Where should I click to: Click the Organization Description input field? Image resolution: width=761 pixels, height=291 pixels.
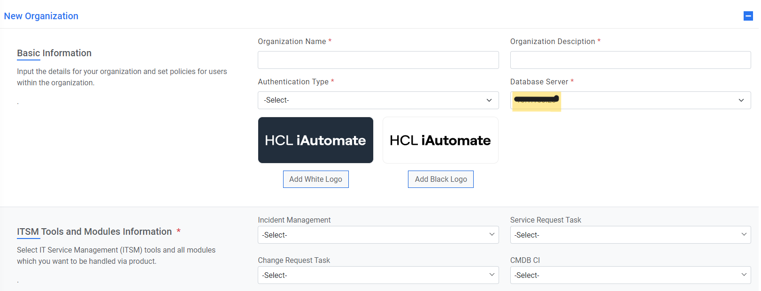[630, 60]
